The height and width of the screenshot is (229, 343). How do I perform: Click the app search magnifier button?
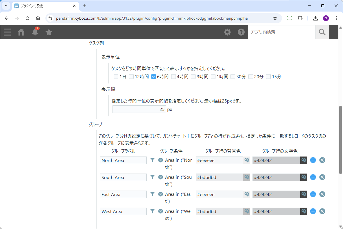point(322,32)
